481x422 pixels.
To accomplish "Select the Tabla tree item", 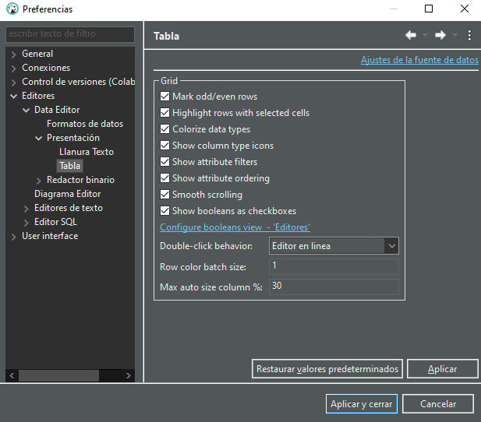I will pyautogui.click(x=69, y=166).
